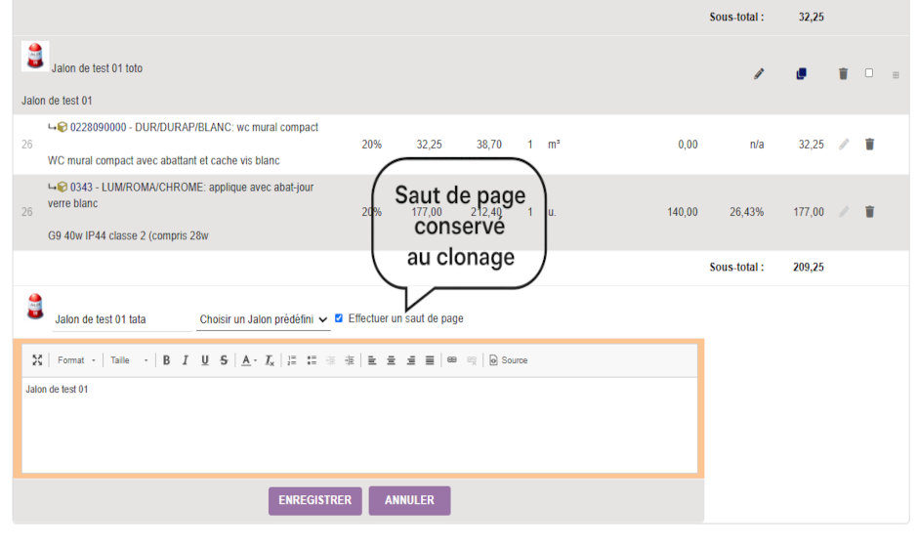Tick the checkbox on the 'toto' milestone row
Viewport: 918px width, 545px height.
(869, 73)
